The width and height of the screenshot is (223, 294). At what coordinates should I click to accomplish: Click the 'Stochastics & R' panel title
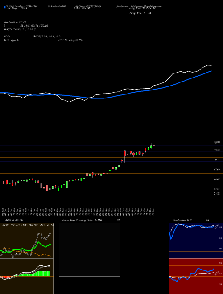(x=182, y=220)
